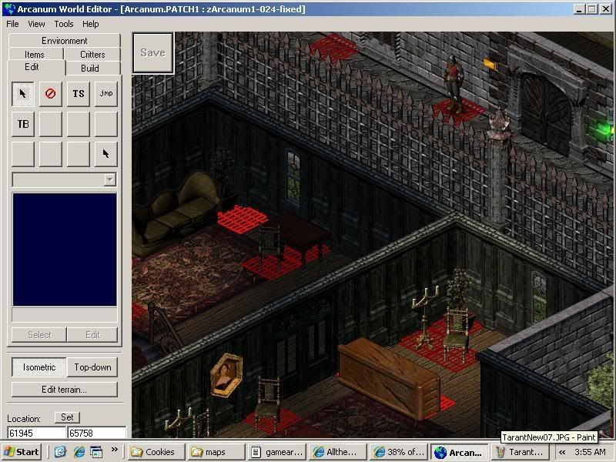Click the Select button under the preview
The width and height of the screenshot is (616, 462).
click(39, 335)
